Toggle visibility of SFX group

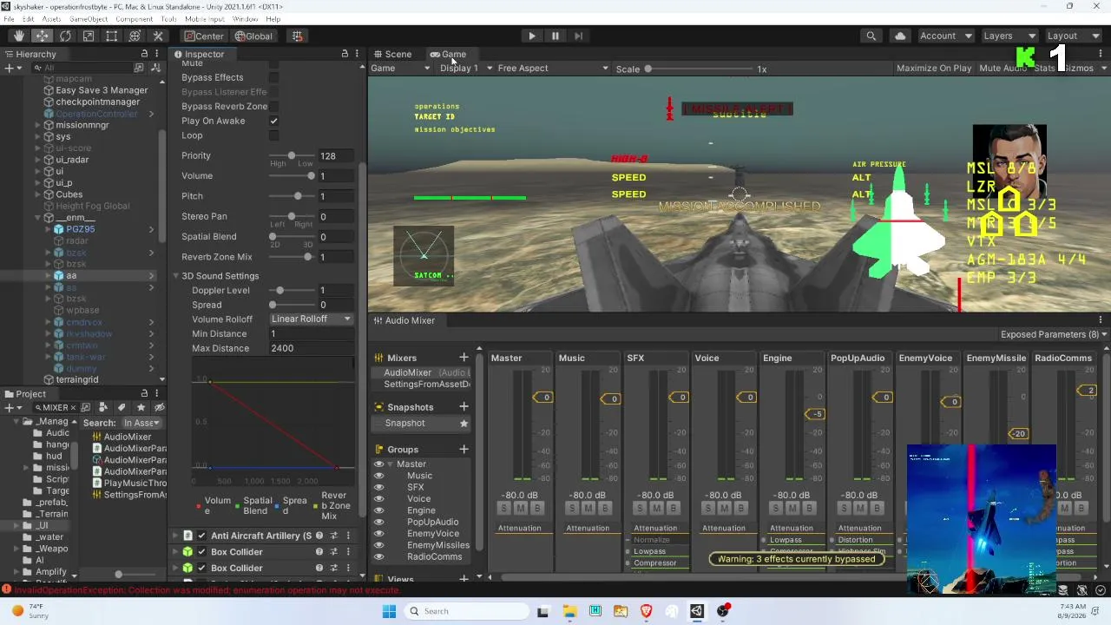pos(379,487)
